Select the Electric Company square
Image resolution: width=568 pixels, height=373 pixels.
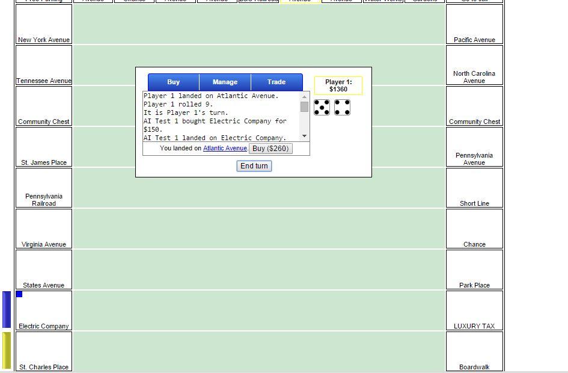click(x=44, y=310)
